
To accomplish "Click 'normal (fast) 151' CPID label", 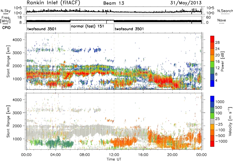I will tap(87, 26).
